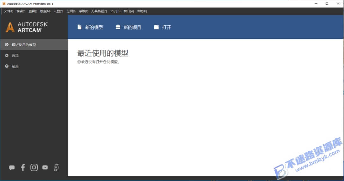This screenshot has width=344, height=181.
Task: Open the 矢量(O) menu
Action: pyautogui.click(x=58, y=11)
